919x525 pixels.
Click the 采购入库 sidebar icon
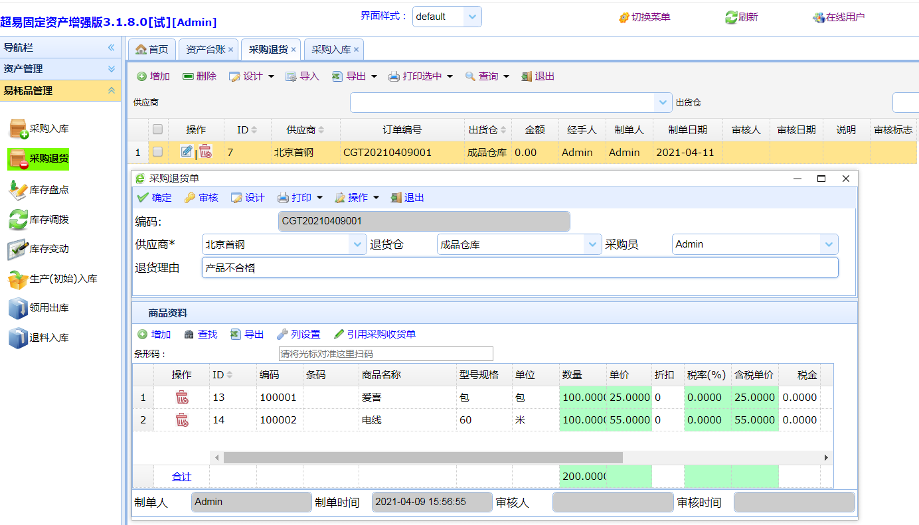coord(18,129)
